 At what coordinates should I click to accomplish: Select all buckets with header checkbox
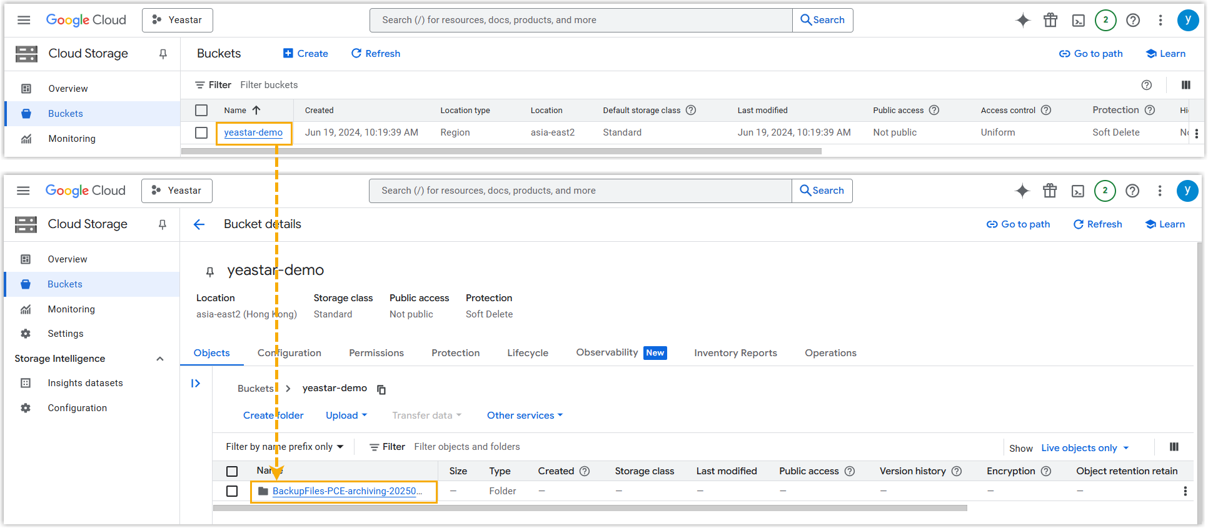(201, 110)
